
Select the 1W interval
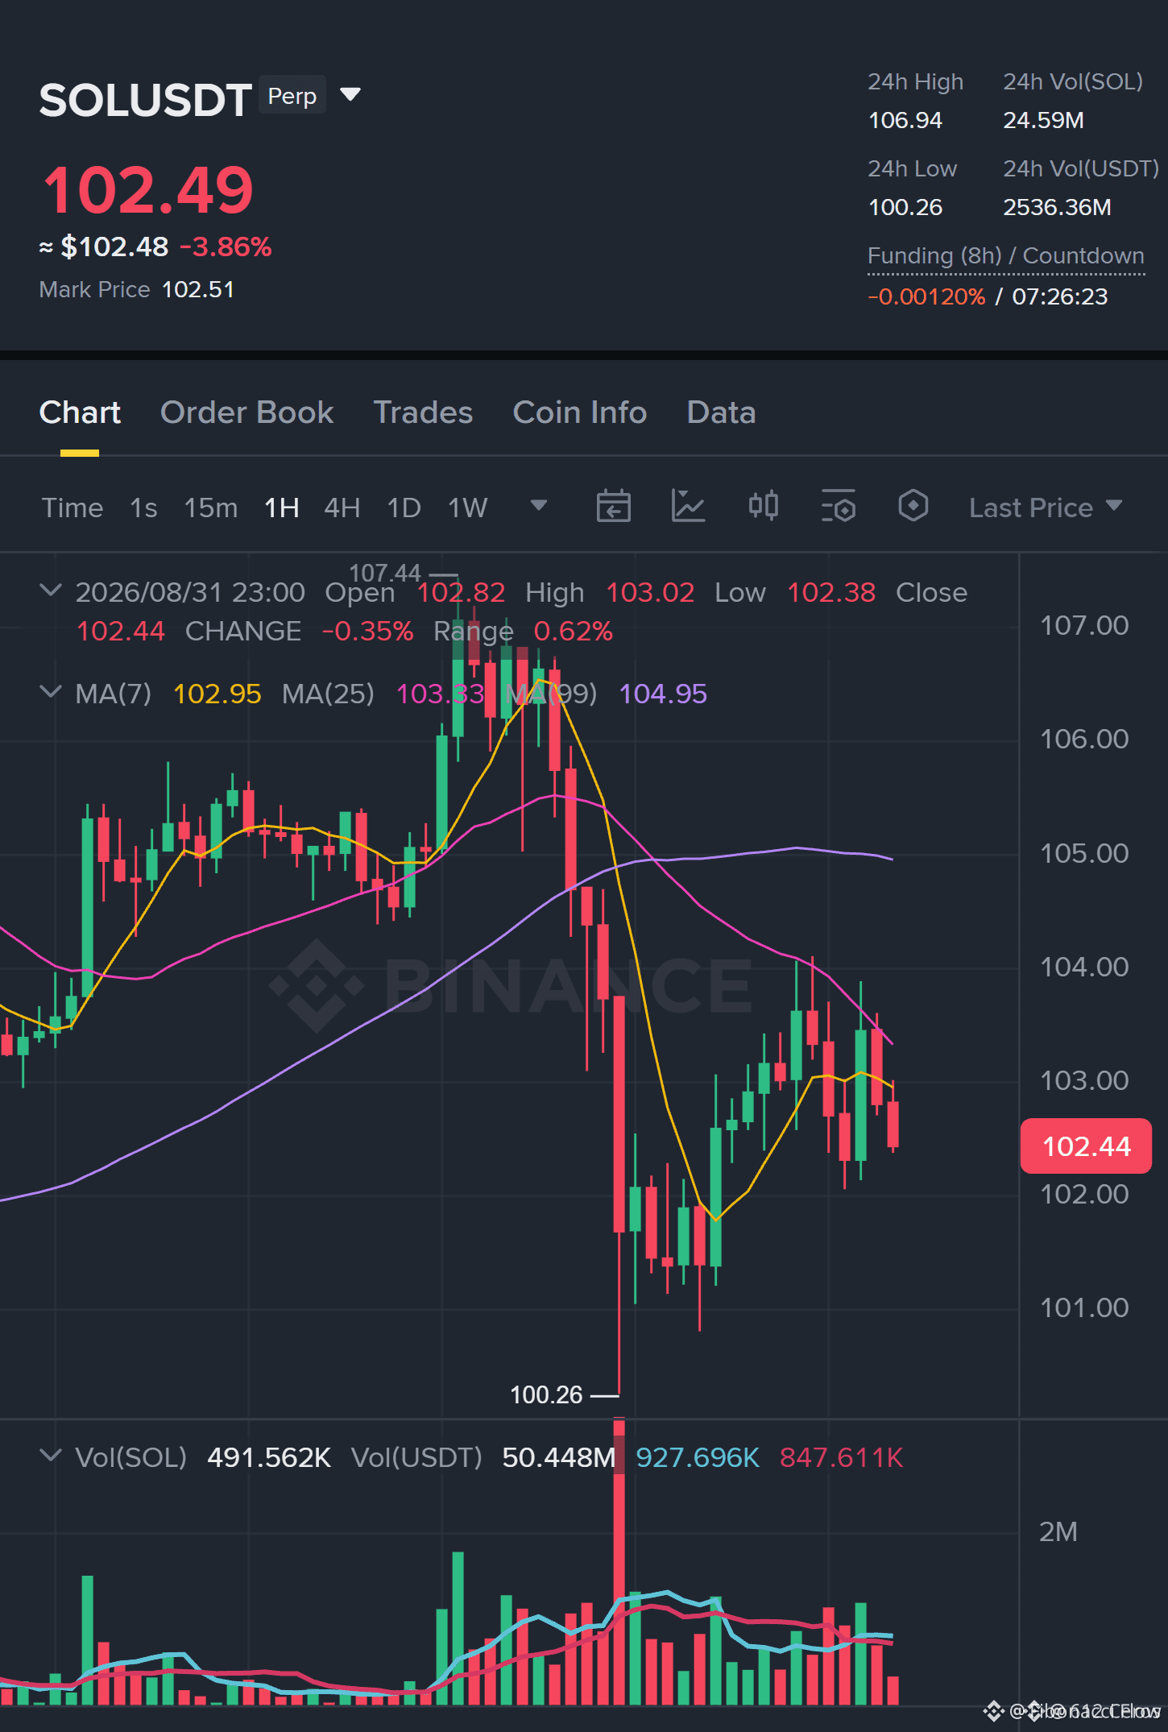[468, 508]
